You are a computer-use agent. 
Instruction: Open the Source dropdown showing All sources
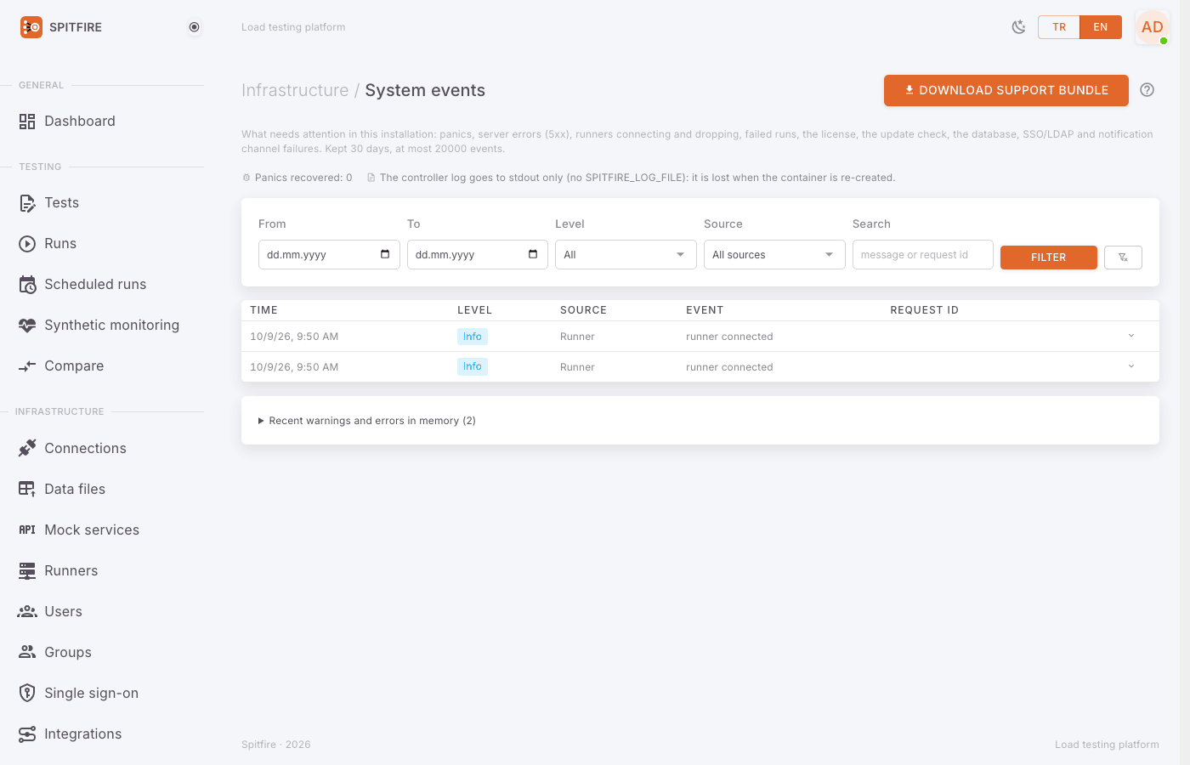[774, 254]
